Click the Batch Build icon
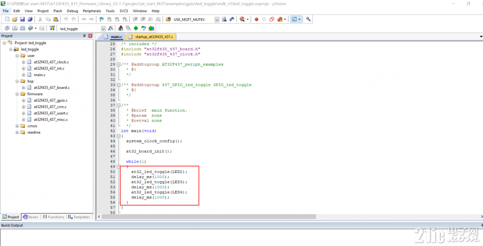 30,28
